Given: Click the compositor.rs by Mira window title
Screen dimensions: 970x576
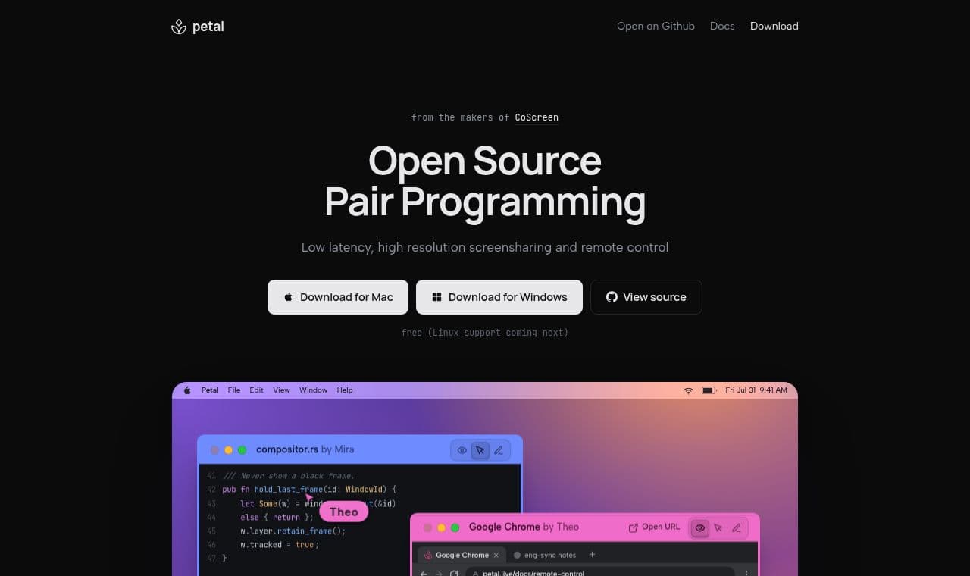Looking at the screenshot, I should coord(305,449).
